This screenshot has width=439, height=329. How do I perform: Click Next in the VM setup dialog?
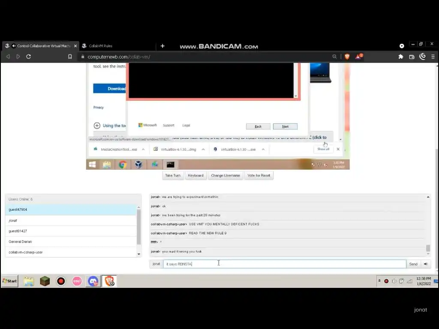(285, 126)
